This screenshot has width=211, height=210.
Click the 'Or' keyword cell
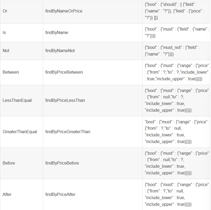(5, 11)
